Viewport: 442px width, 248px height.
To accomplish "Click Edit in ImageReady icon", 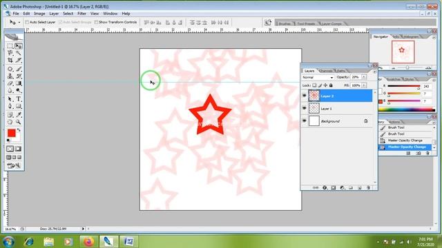I will 14,165.
